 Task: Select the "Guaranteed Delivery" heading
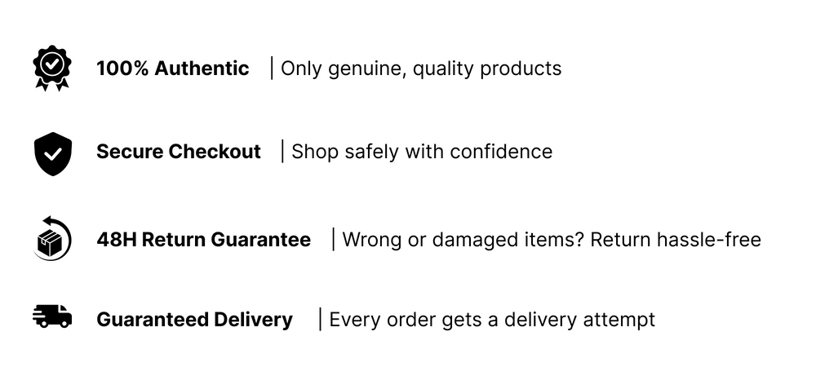(x=194, y=320)
